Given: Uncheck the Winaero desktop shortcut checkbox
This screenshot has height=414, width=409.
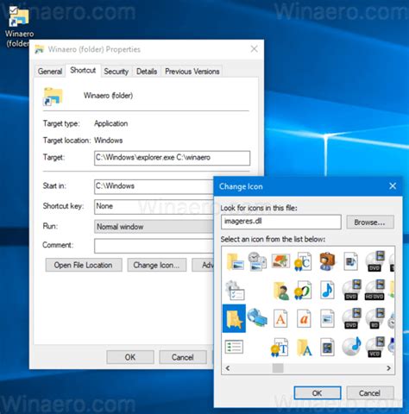Looking at the screenshot, I should [13, 10].
